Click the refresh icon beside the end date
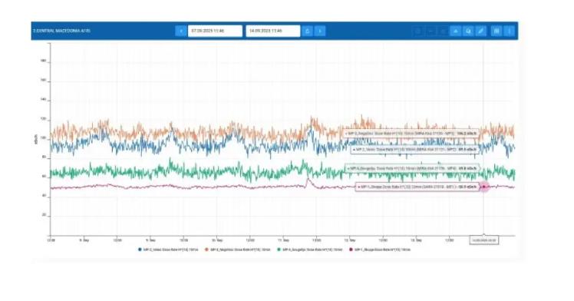Viewport: 574px width, 301px height. pos(308,31)
